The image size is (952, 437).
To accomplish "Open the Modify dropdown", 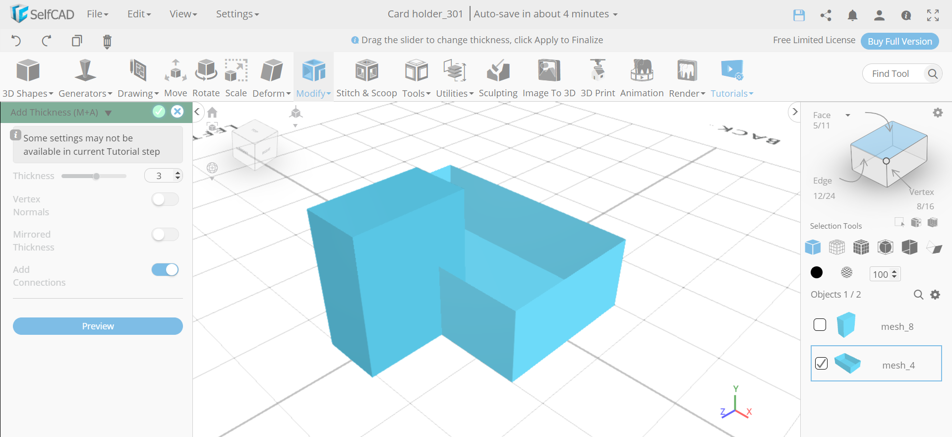I will pyautogui.click(x=313, y=78).
